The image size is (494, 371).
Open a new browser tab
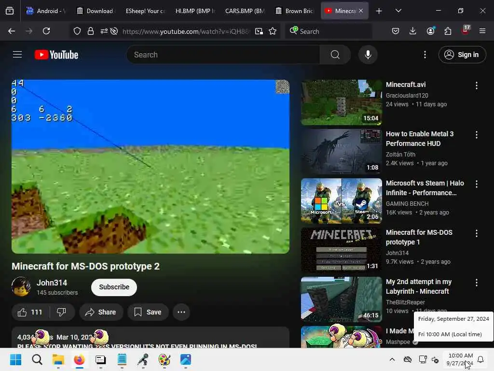click(x=379, y=11)
